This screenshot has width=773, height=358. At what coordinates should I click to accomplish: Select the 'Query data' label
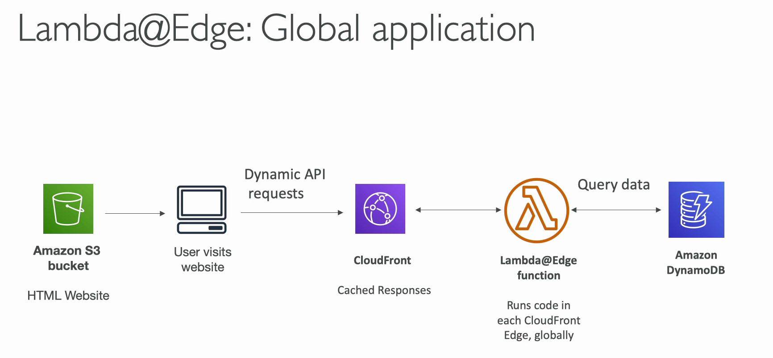(614, 184)
